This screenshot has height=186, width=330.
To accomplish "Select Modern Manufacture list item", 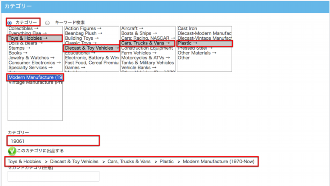I will (x=35, y=77).
